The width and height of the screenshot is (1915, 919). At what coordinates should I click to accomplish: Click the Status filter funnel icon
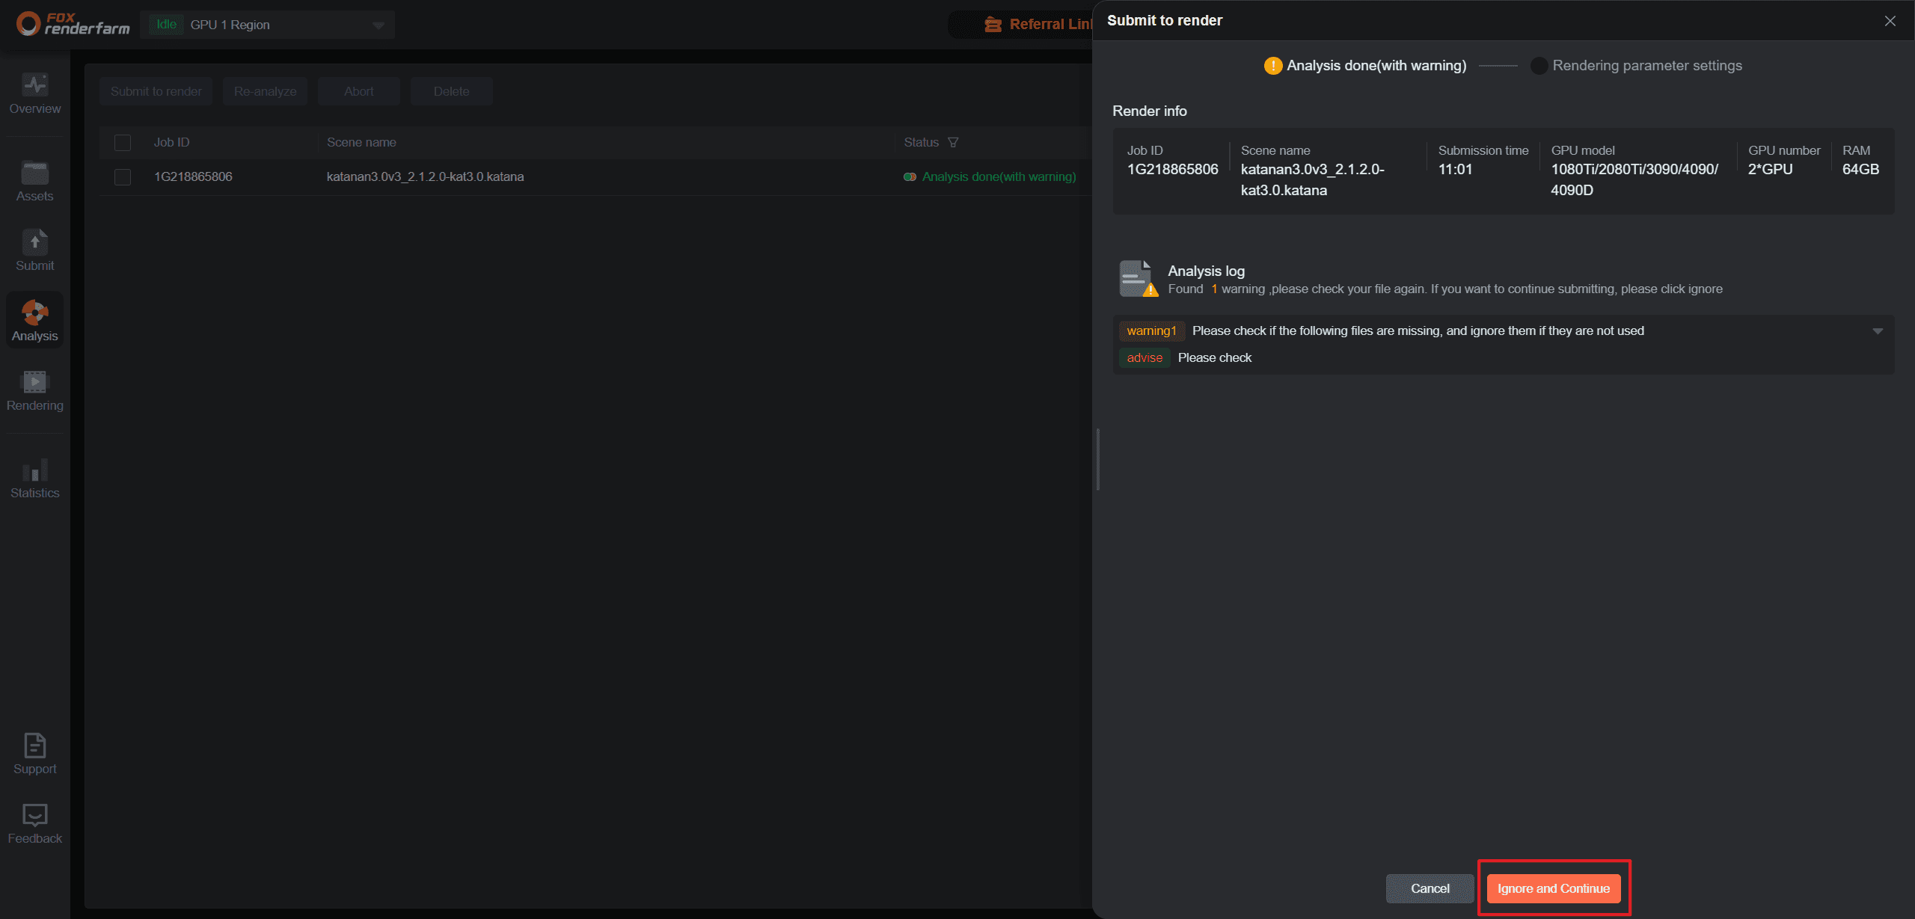(x=953, y=142)
